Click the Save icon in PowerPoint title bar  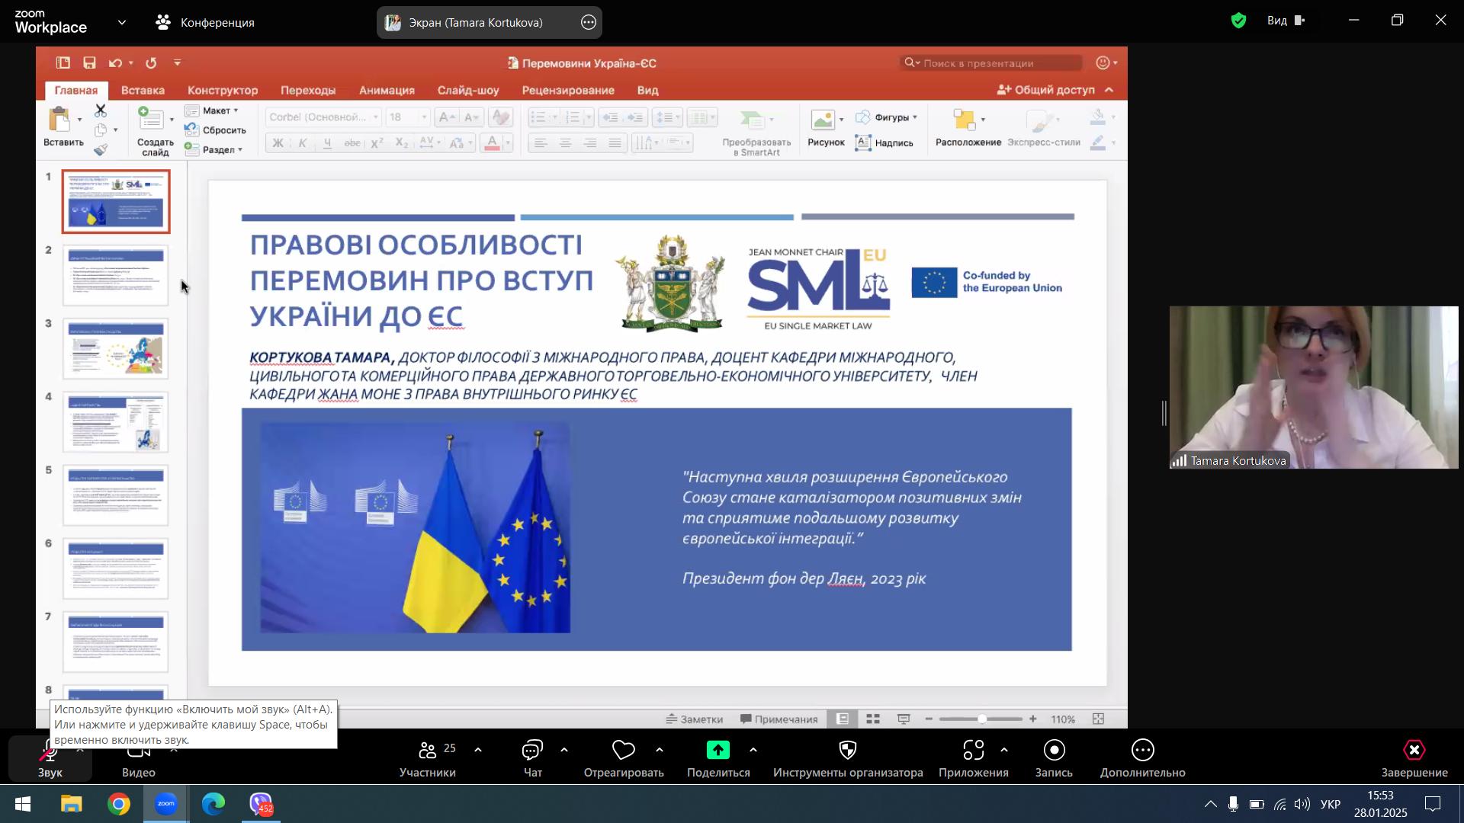[x=89, y=63]
